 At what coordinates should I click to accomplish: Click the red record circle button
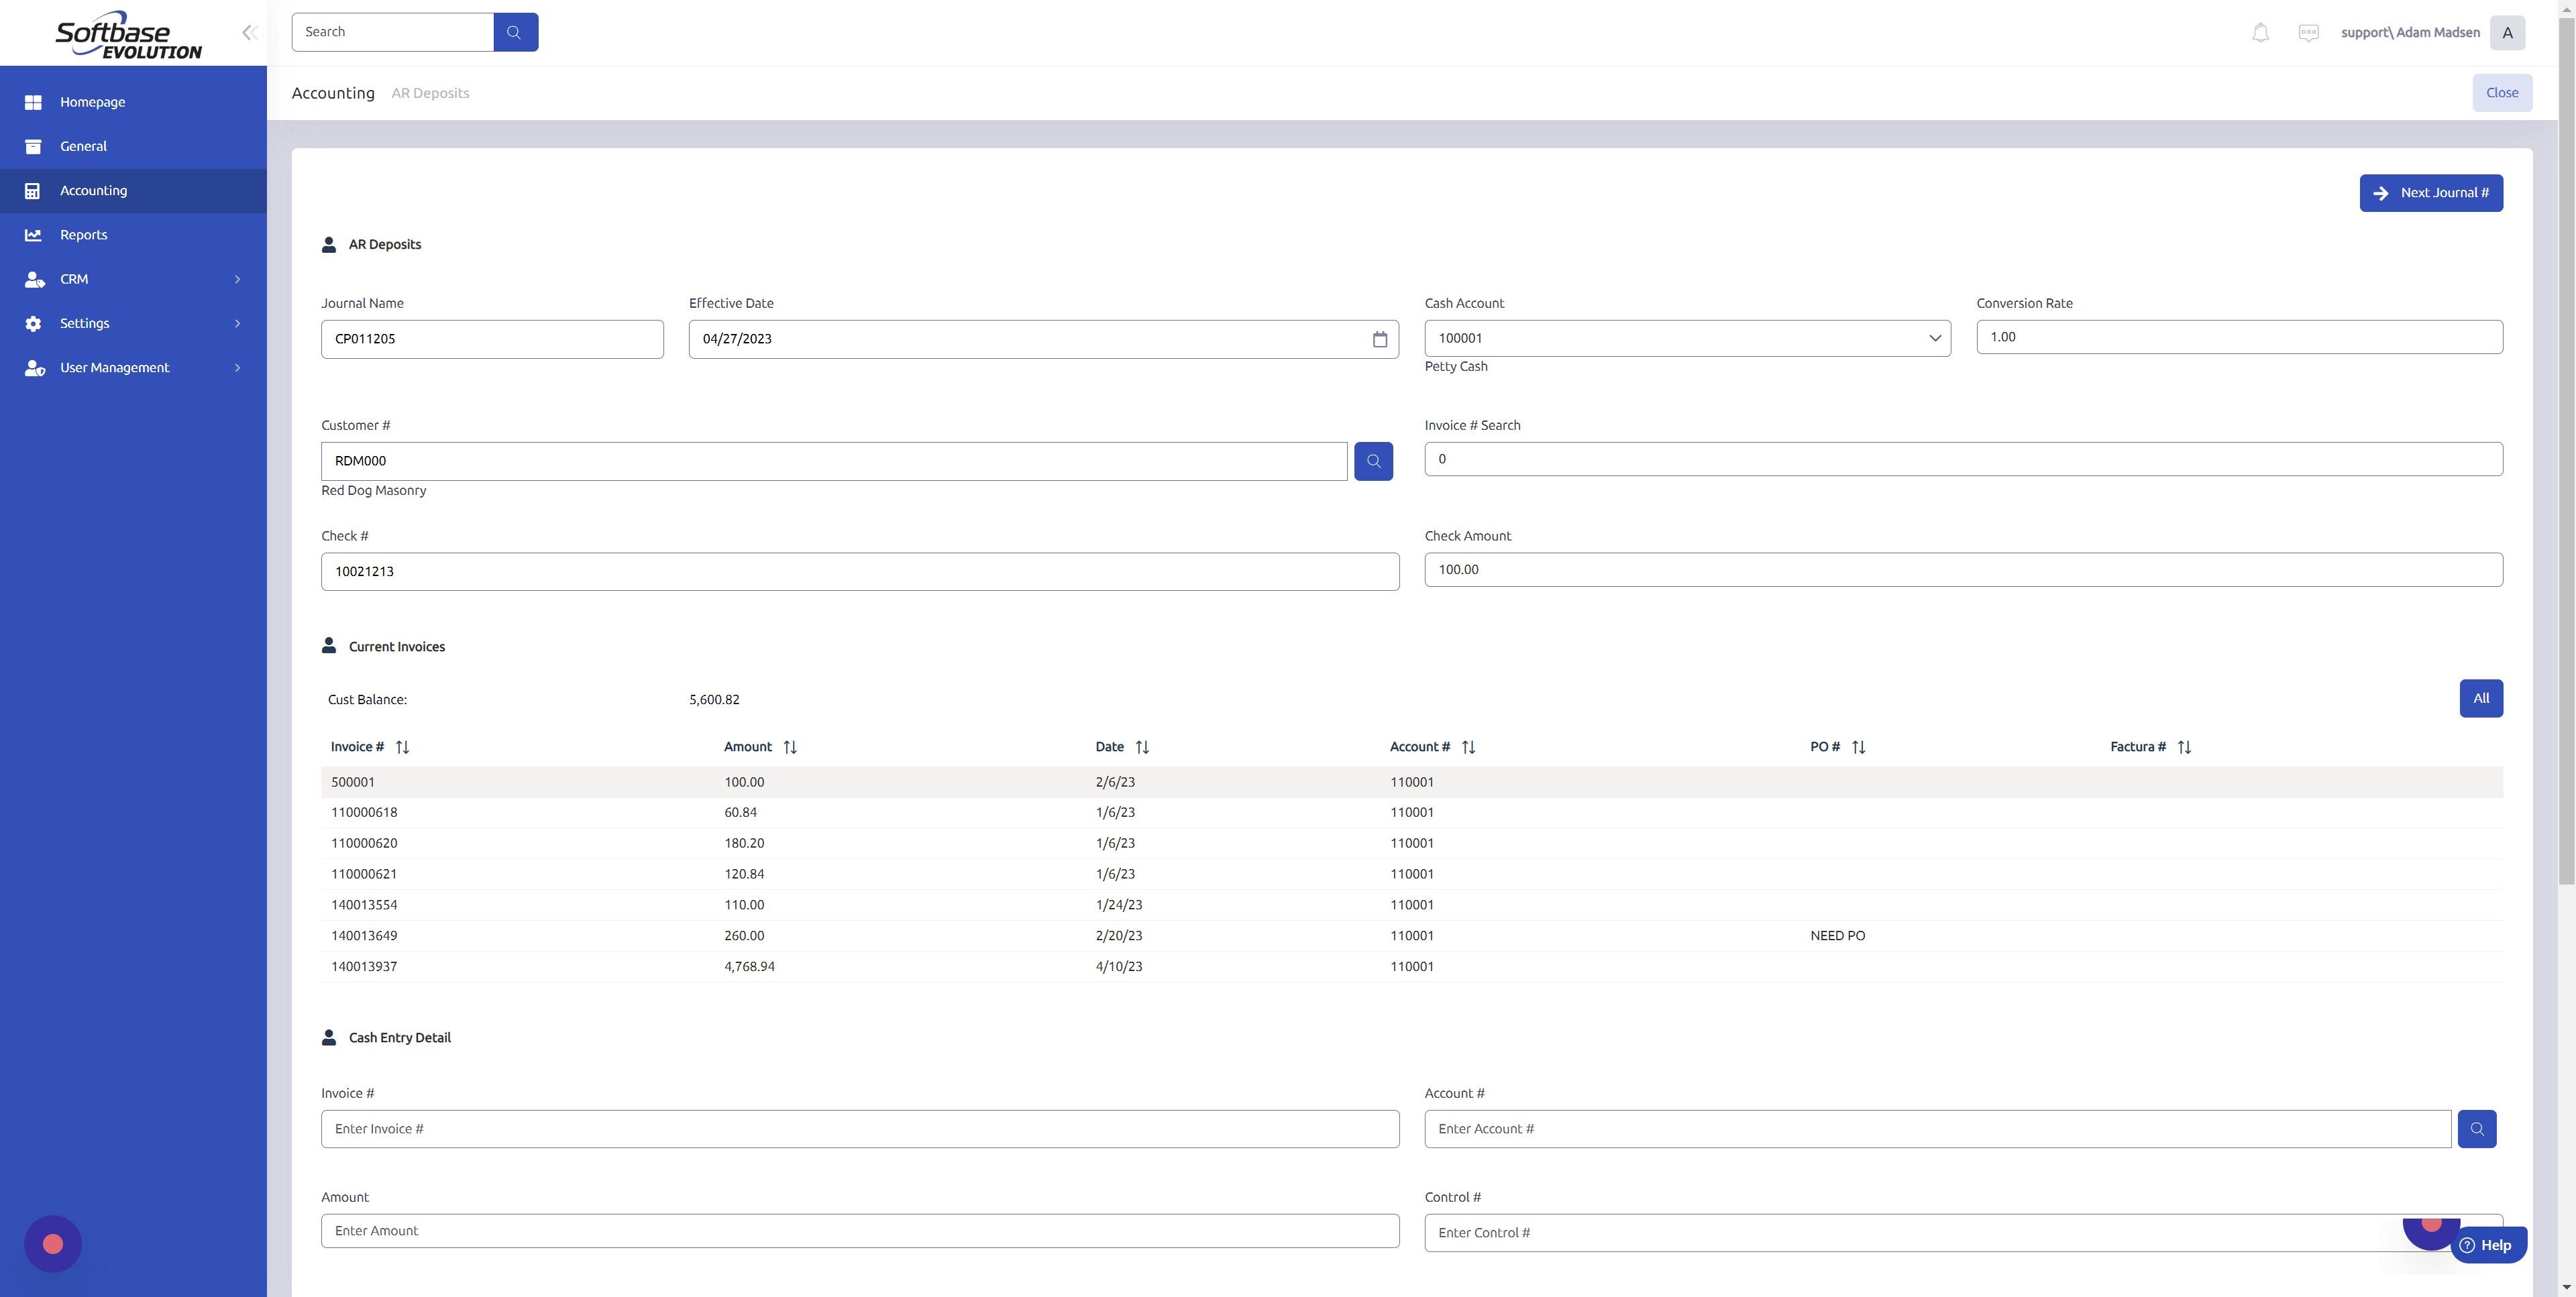(53, 1243)
